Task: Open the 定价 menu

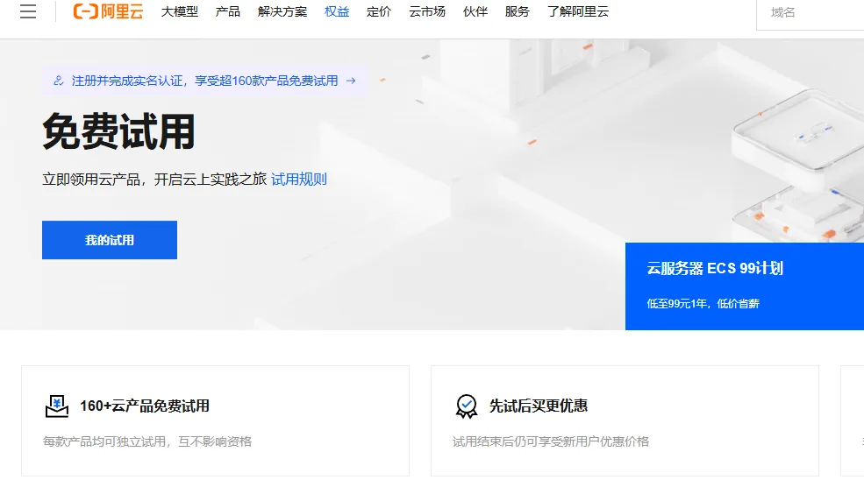Action: coord(379,11)
